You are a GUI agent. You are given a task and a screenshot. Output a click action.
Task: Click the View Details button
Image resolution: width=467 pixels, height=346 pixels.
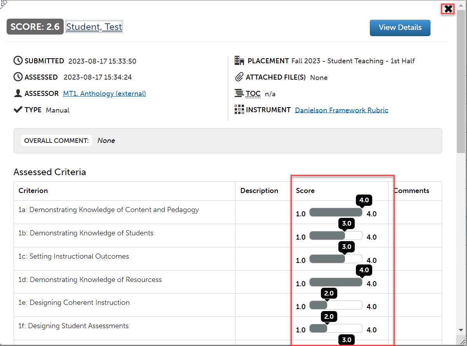[400, 28]
